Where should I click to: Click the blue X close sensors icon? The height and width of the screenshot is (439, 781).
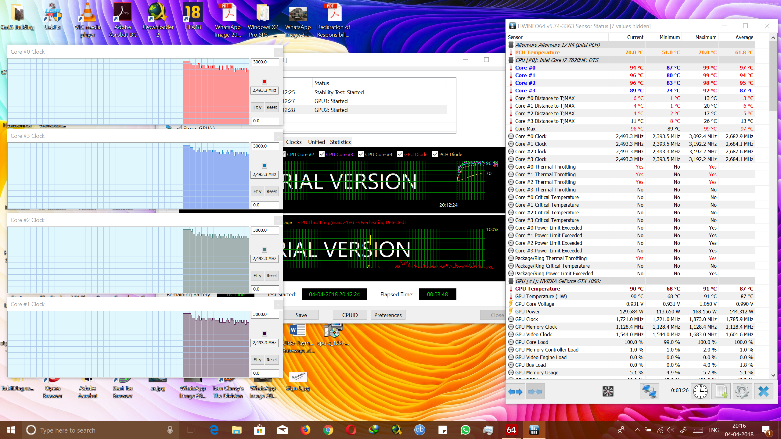coord(764,391)
